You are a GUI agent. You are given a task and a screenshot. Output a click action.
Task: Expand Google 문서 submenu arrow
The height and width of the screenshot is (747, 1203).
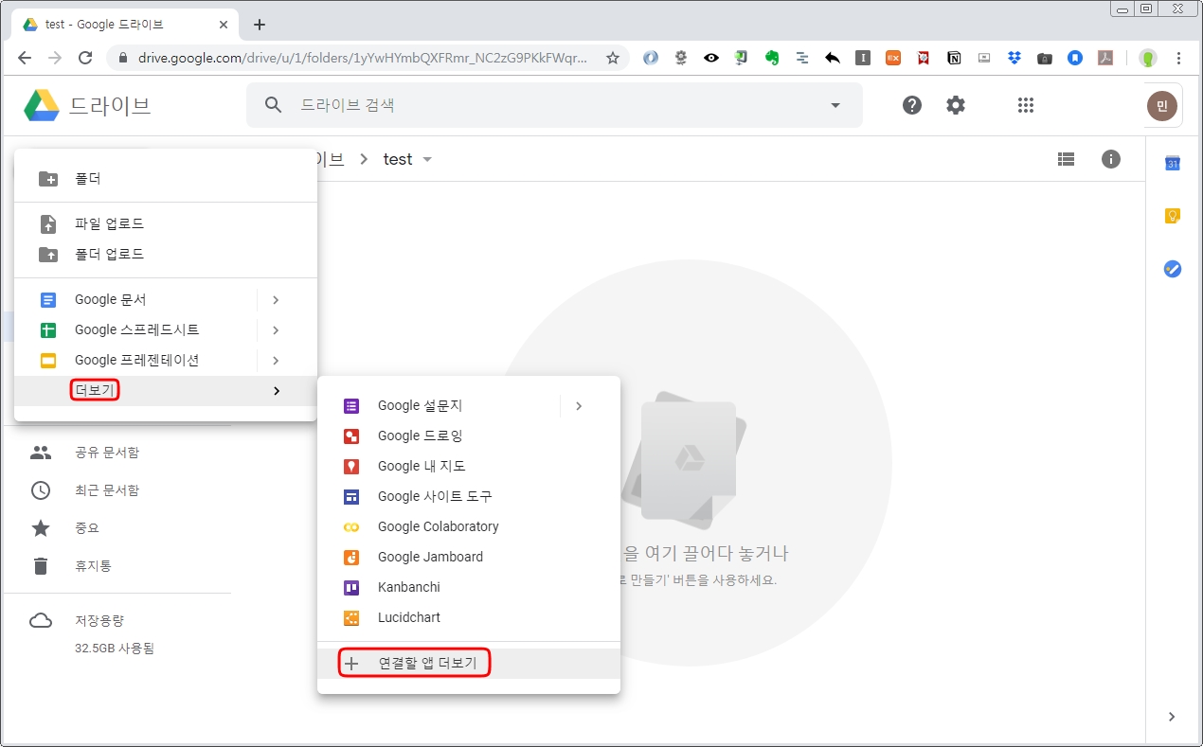[x=276, y=300]
